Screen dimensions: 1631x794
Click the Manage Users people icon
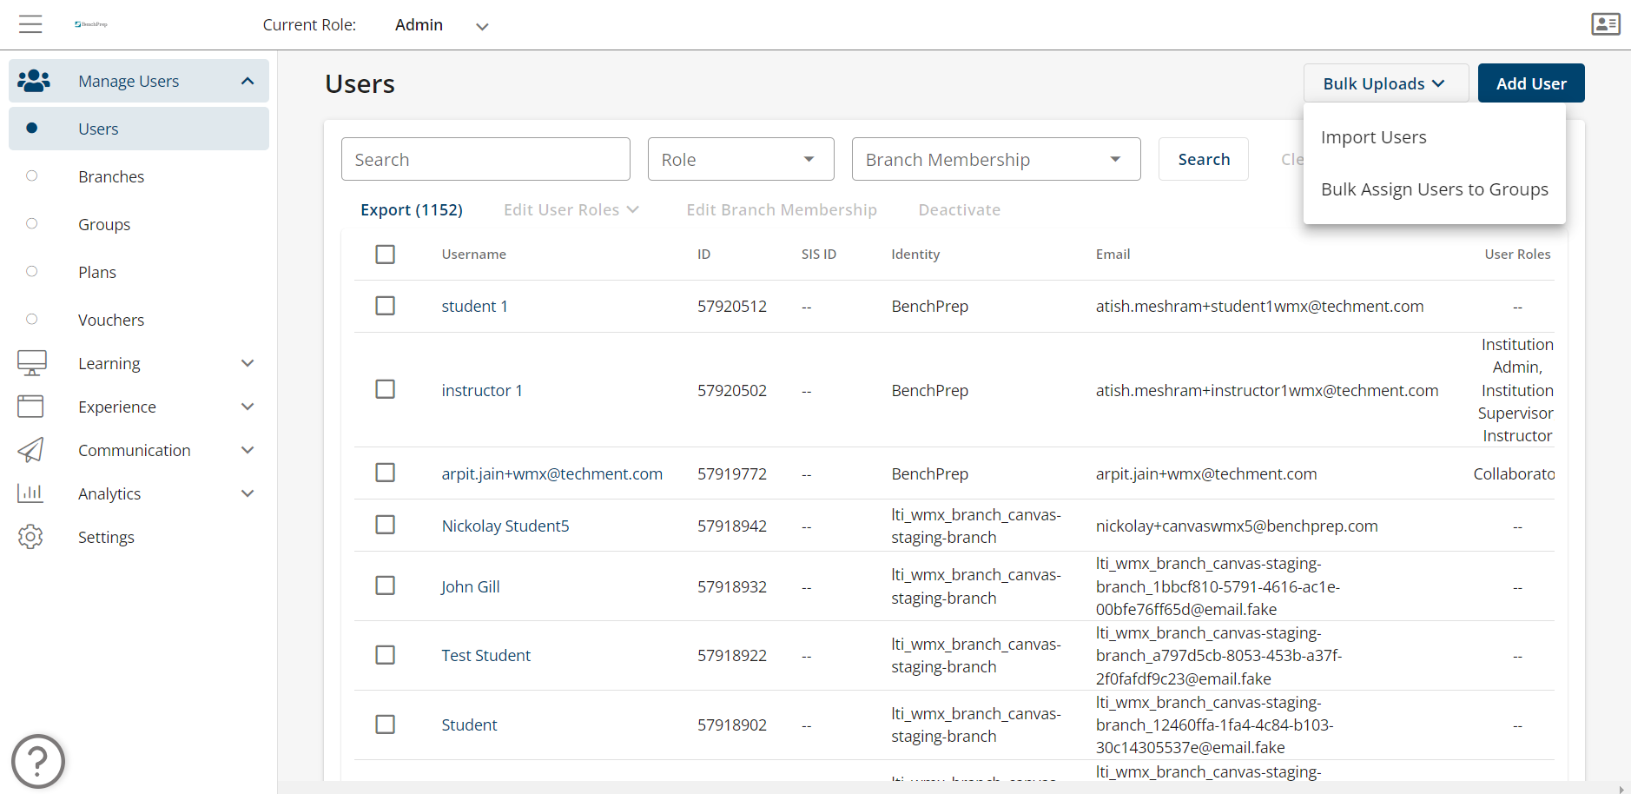coord(34,81)
